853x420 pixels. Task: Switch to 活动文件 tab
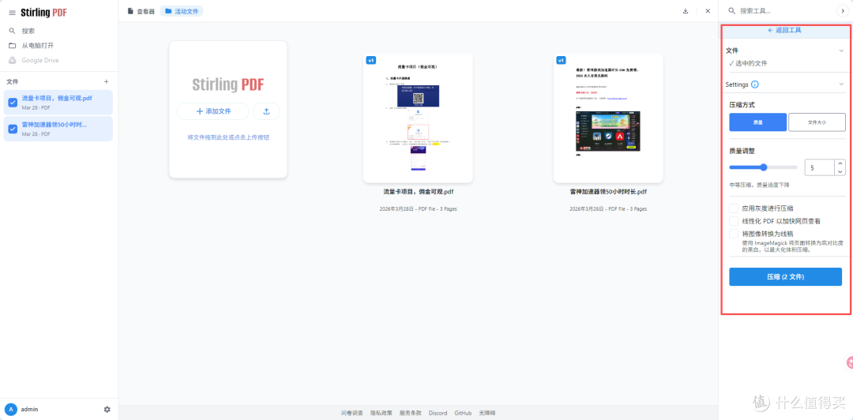[182, 11]
